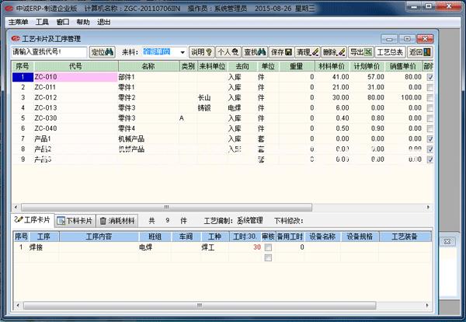Click the lower table scroll left arrow

click(18, 306)
